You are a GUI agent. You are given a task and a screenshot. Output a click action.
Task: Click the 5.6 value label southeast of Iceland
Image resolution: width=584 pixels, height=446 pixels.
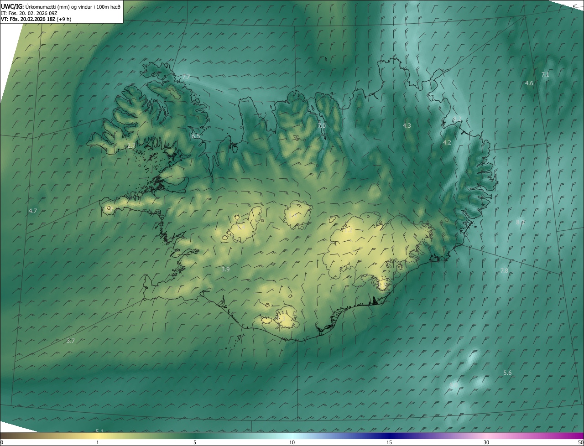point(507,373)
